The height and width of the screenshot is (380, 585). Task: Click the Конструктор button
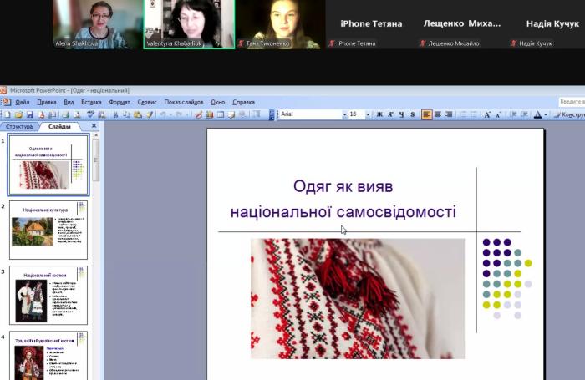point(570,114)
